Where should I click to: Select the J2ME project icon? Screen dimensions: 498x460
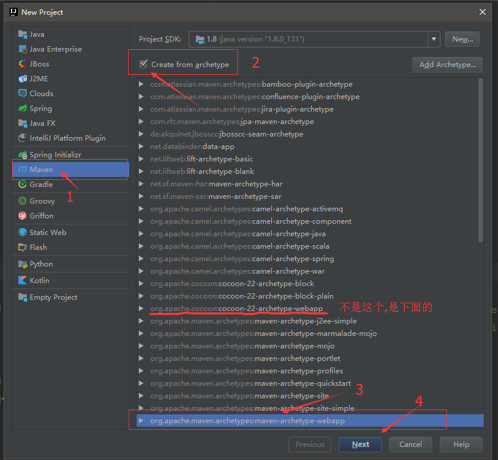[x=23, y=79]
